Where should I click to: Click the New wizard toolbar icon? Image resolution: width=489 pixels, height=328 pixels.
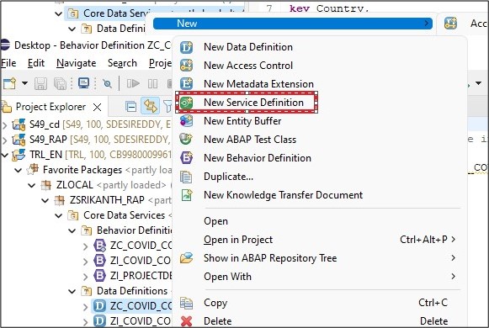coord(9,83)
